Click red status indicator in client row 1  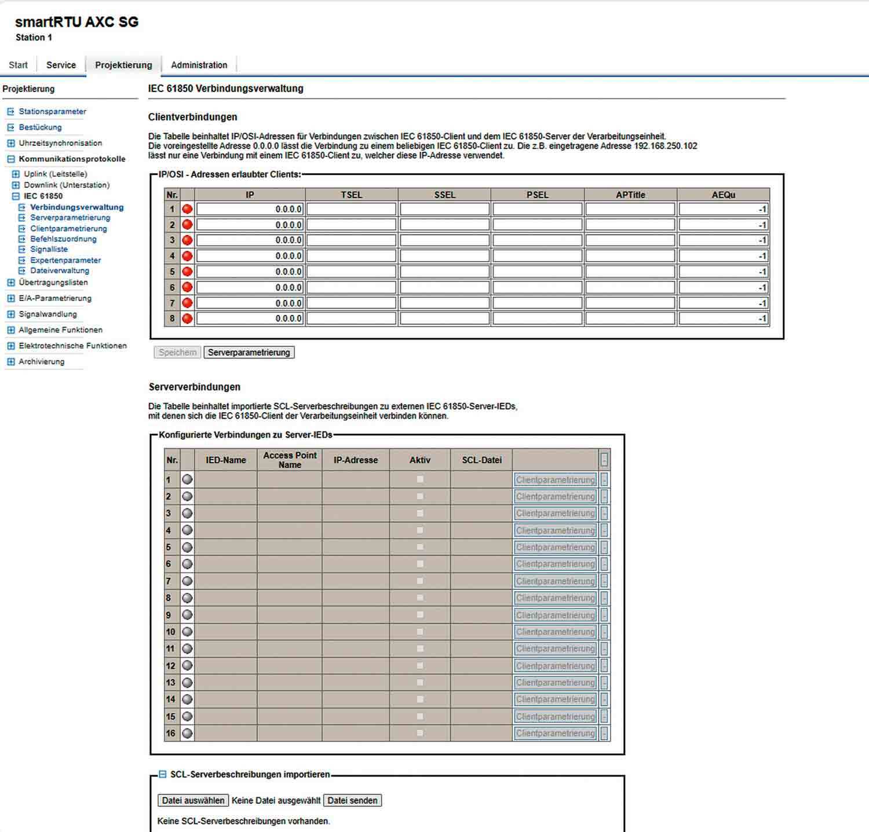[x=187, y=209]
